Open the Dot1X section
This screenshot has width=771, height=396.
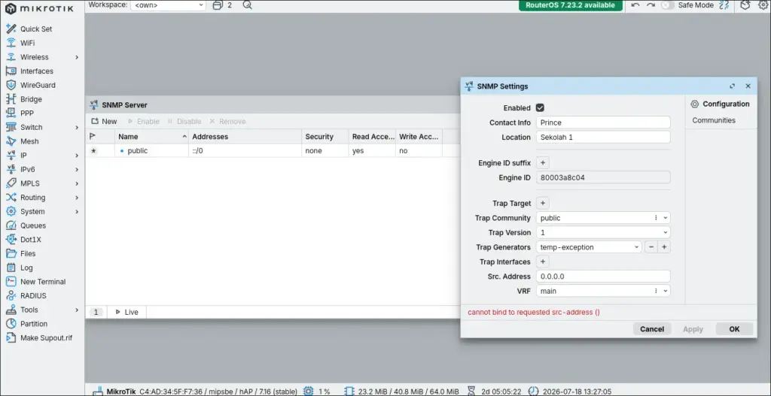[31, 240]
